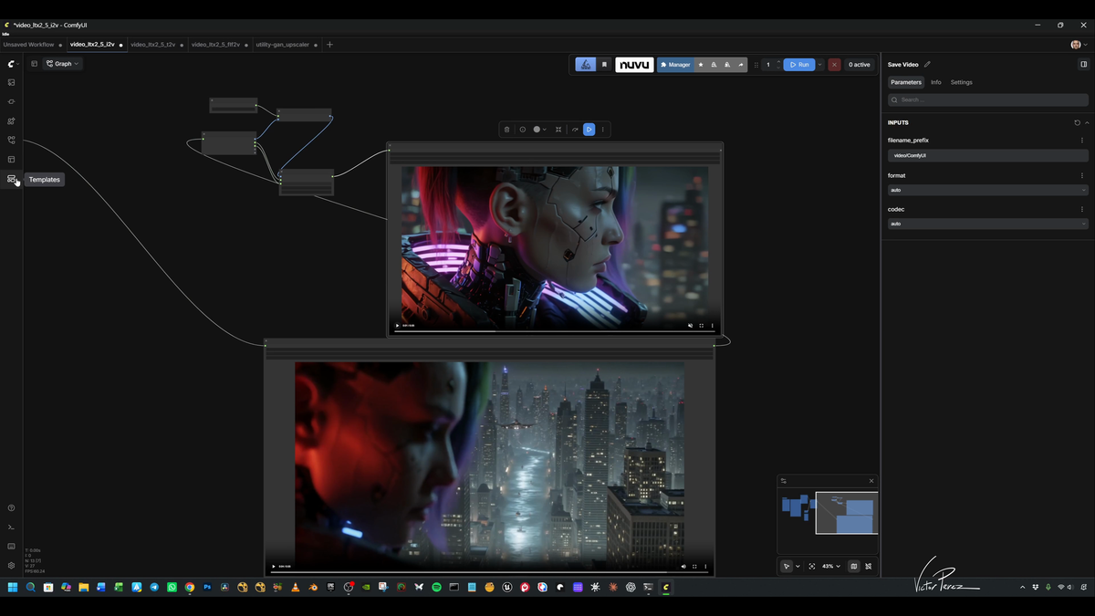Click the workflow panel icon left of Graph
Image resolution: width=1095 pixels, height=616 pixels.
(34, 64)
